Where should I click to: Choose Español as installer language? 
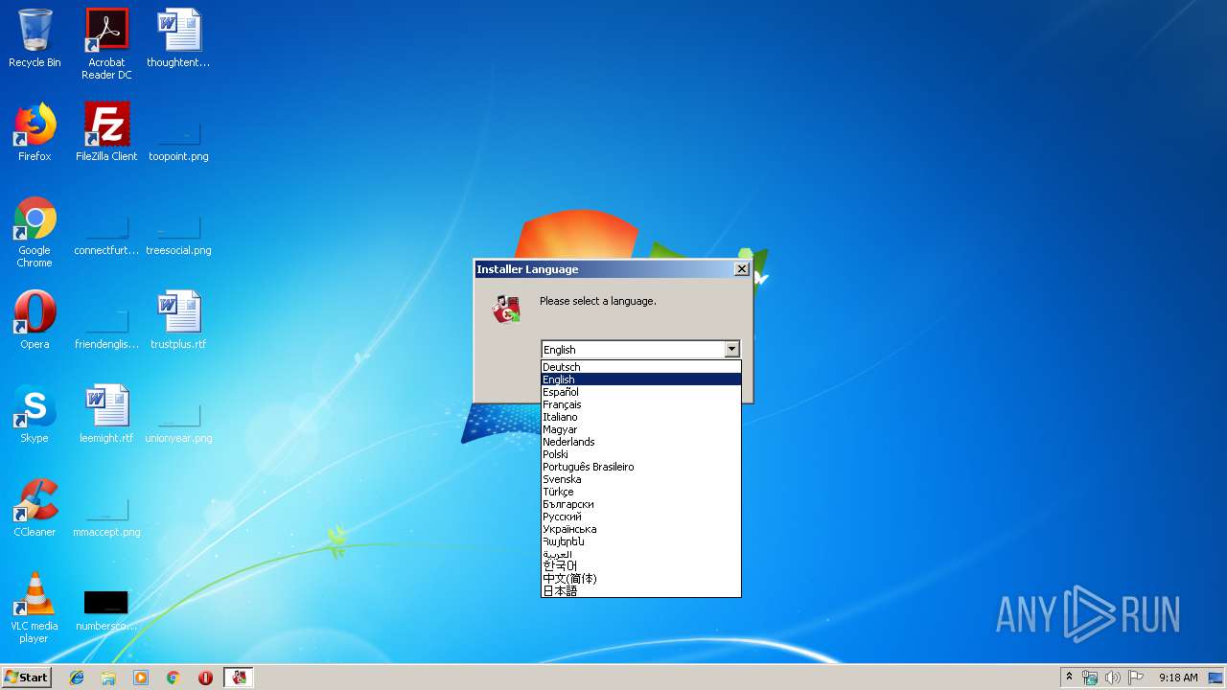point(640,392)
